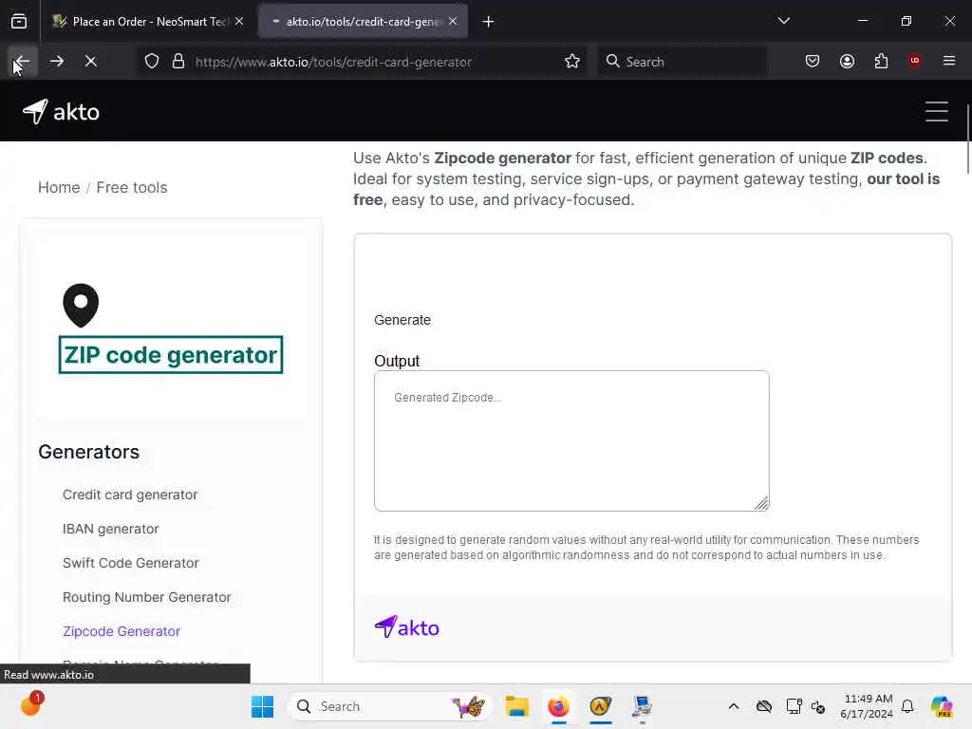Grab the output textarea resize handle
This screenshot has height=729, width=972.
[x=762, y=503]
